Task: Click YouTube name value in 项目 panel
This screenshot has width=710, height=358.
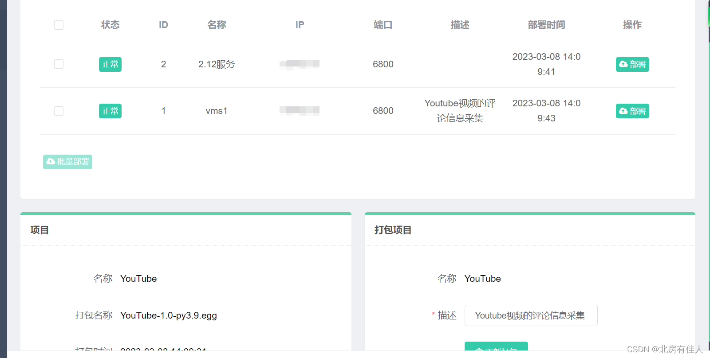Action: pos(138,279)
